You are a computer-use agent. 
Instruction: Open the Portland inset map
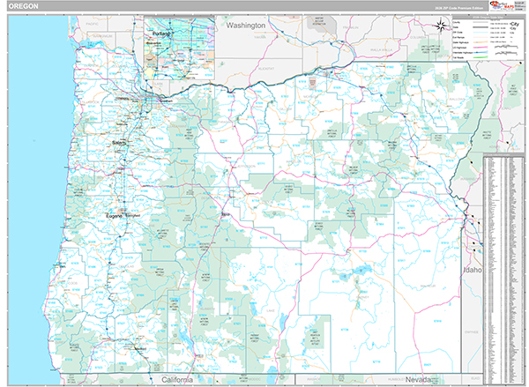179,48
